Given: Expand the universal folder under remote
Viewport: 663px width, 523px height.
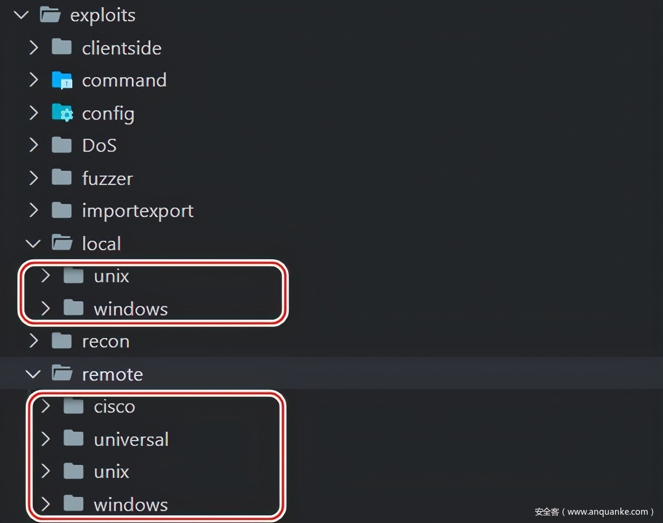Looking at the screenshot, I should coord(46,439).
